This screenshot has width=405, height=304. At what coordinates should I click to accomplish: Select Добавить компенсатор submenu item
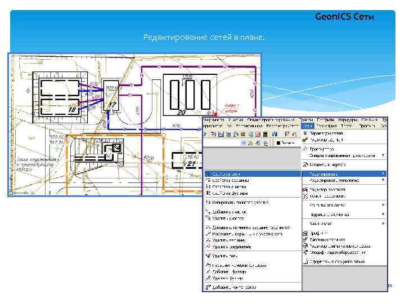coord(234,287)
